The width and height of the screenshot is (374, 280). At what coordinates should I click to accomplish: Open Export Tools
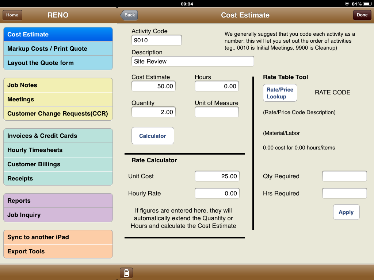(58, 251)
